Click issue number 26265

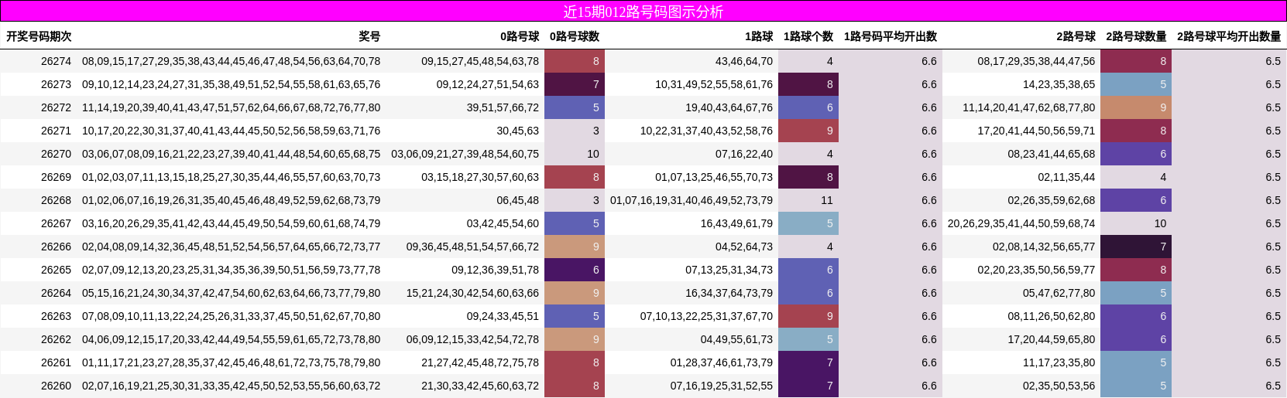56,270
